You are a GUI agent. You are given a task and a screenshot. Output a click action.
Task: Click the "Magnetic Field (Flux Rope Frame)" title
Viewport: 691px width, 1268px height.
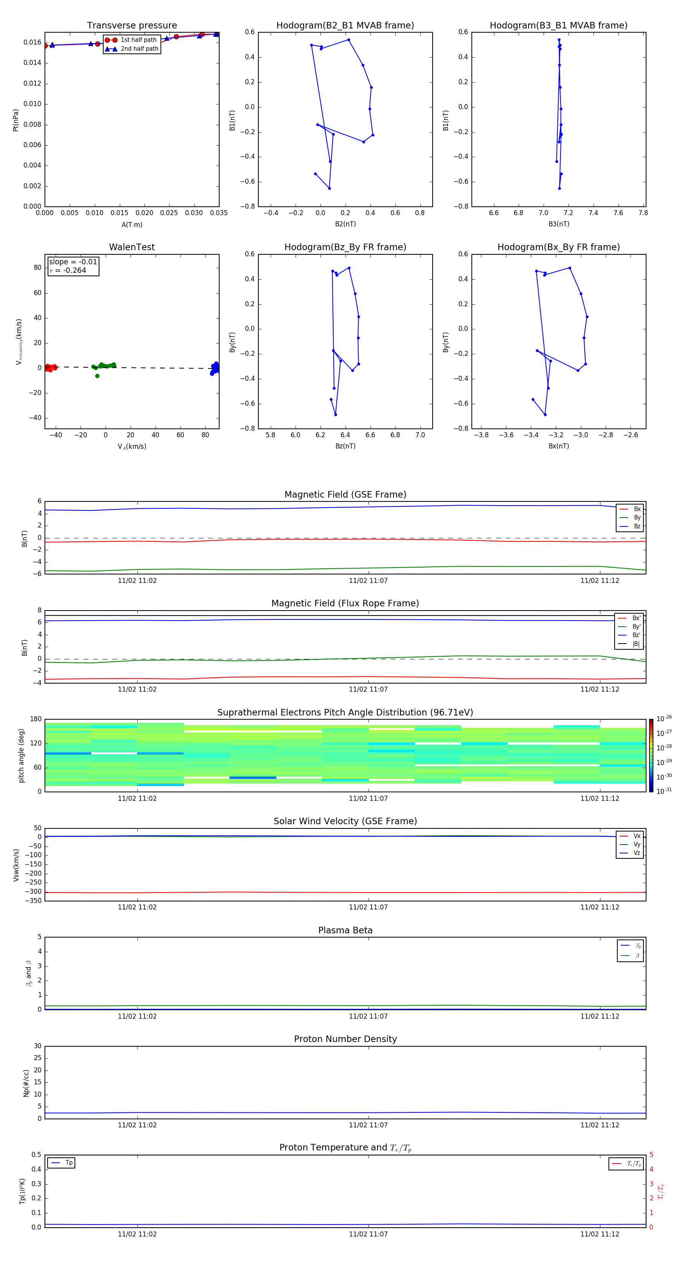[345, 604]
